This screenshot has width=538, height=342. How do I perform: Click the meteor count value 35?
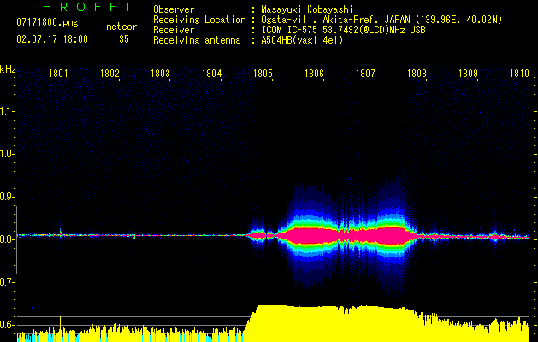click(x=124, y=39)
